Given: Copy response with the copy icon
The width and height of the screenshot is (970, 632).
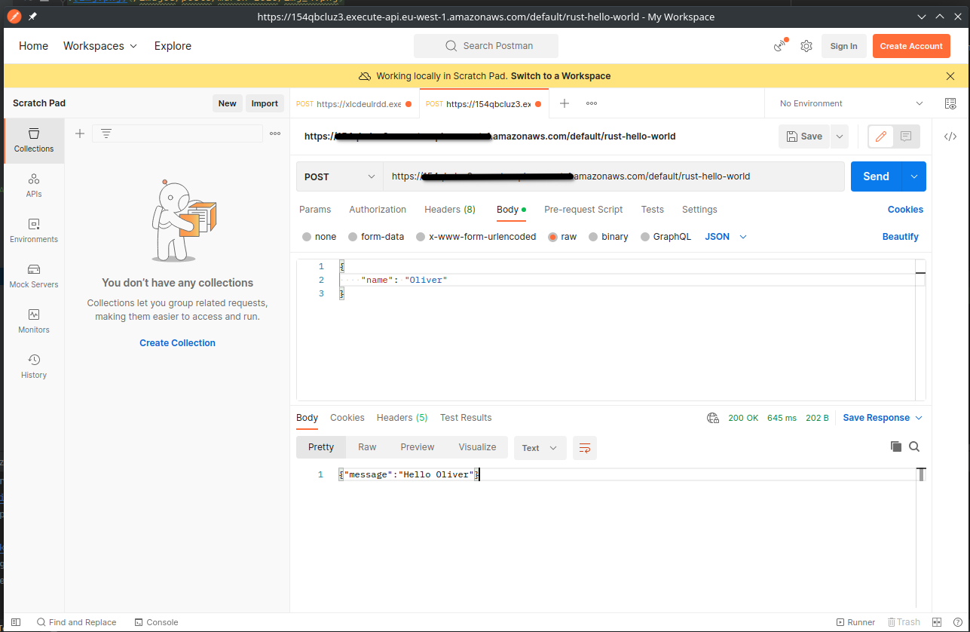Looking at the screenshot, I should pyautogui.click(x=896, y=446).
